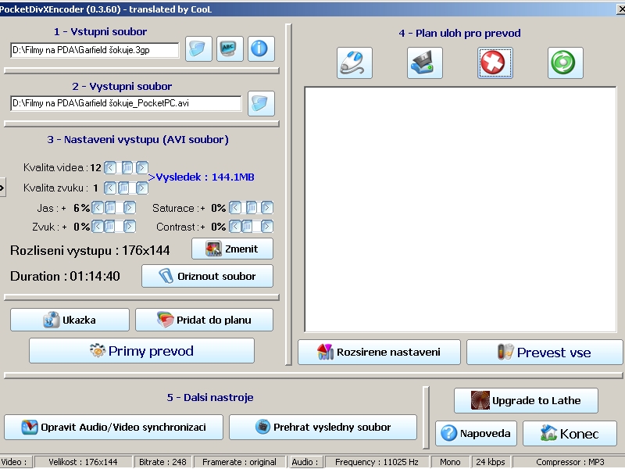Click the output file path field
The width and height of the screenshot is (625, 469).
click(126, 103)
